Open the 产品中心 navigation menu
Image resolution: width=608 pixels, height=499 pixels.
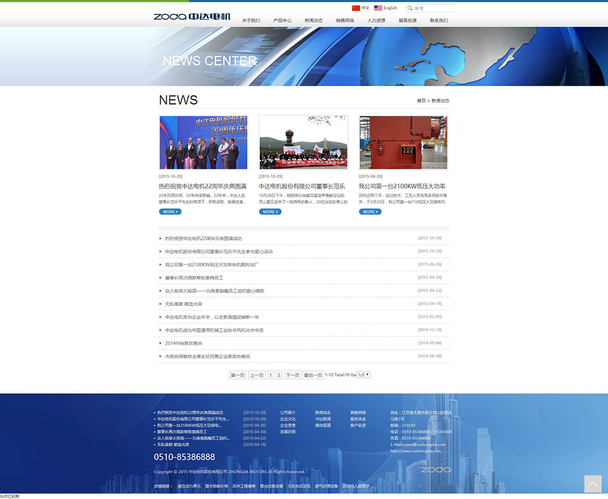pyautogui.click(x=282, y=20)
